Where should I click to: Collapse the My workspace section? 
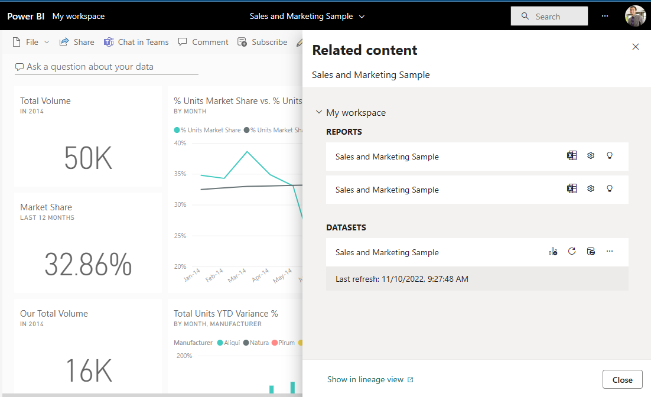[319, 112]
